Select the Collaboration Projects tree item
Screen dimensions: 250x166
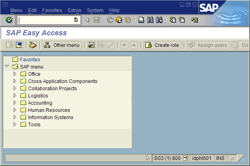click(53, 89)
